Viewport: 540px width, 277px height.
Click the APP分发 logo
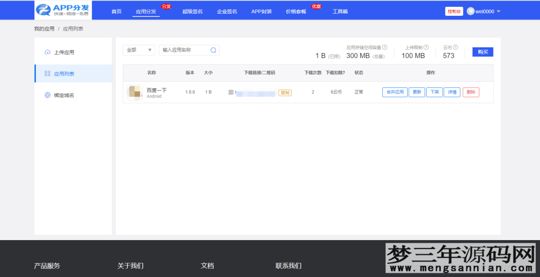coord(63,10)
